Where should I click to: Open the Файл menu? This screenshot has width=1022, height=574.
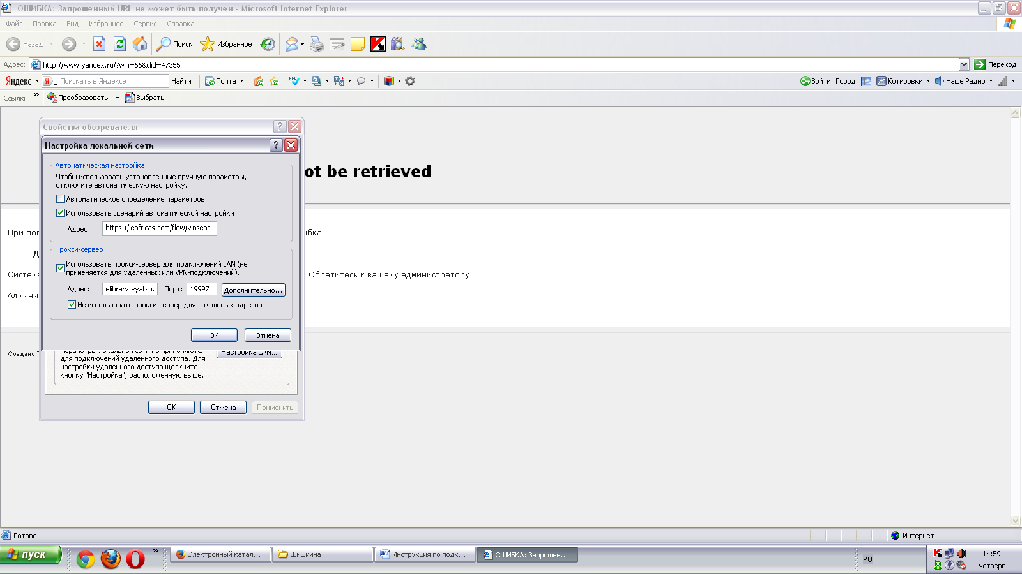[14, 24]
